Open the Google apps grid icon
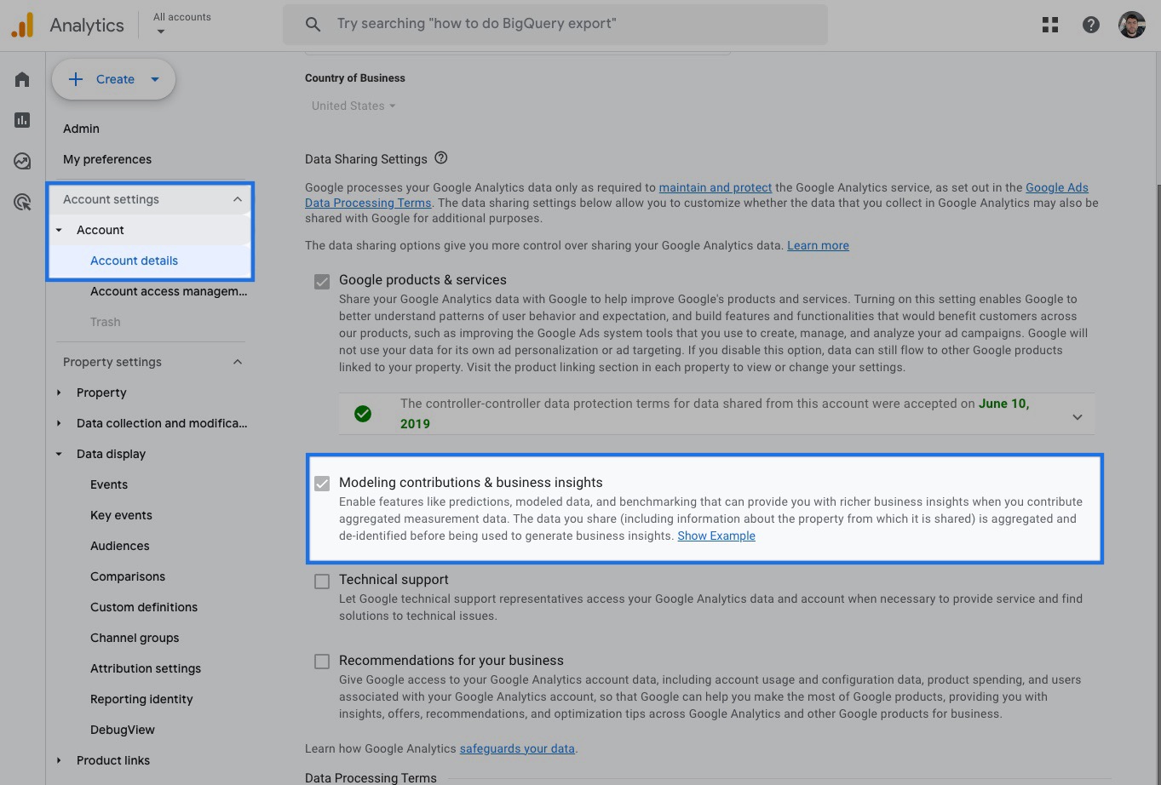The height and width of the screenshot is (785, 1161). [1050, 25]
